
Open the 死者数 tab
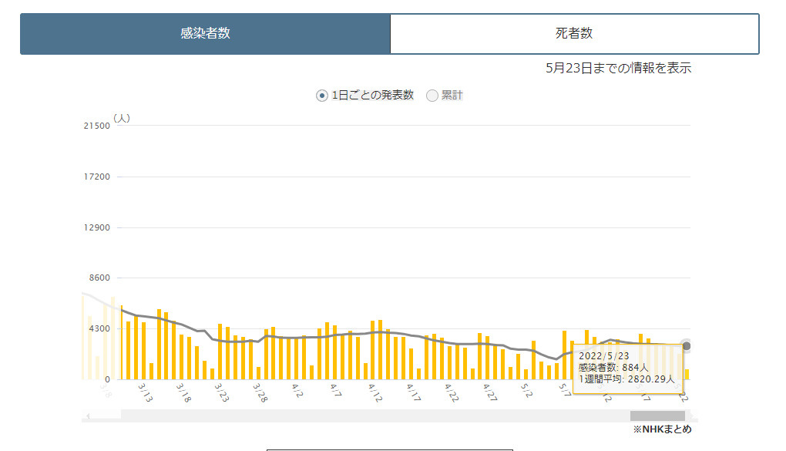574,34
